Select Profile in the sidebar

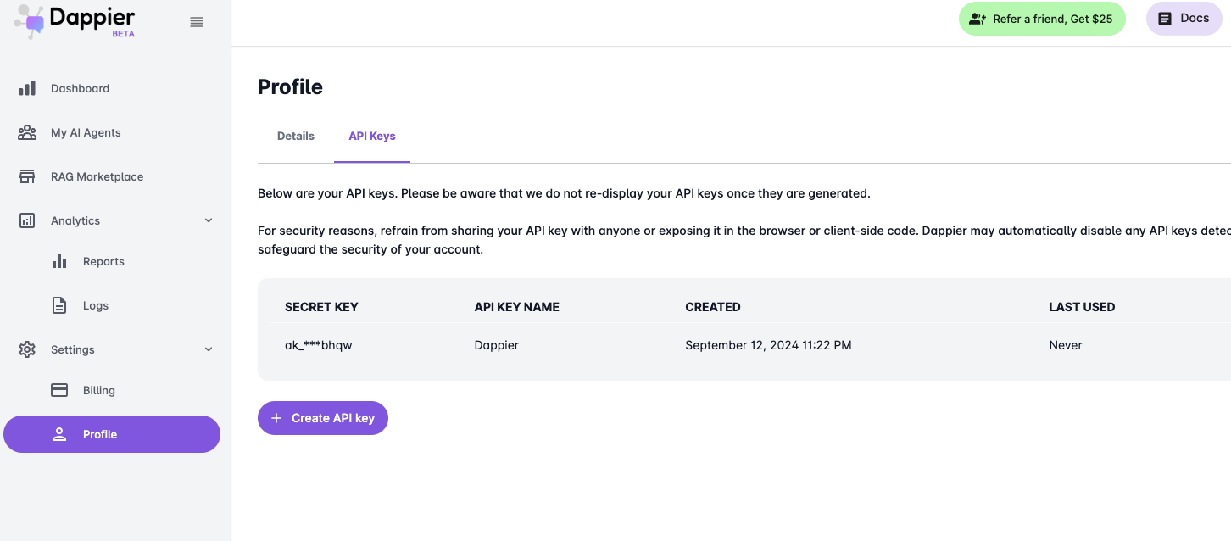[x=112, y=434]
